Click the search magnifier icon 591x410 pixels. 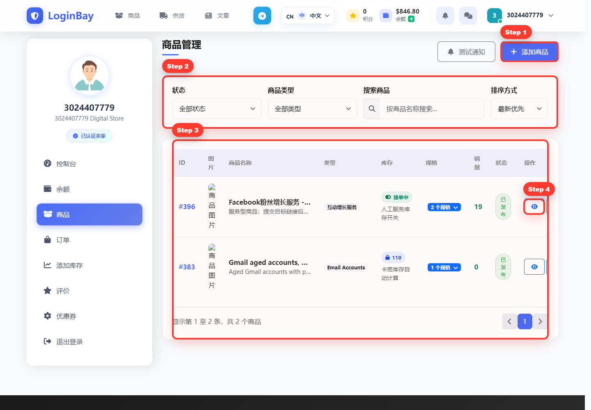372,109
